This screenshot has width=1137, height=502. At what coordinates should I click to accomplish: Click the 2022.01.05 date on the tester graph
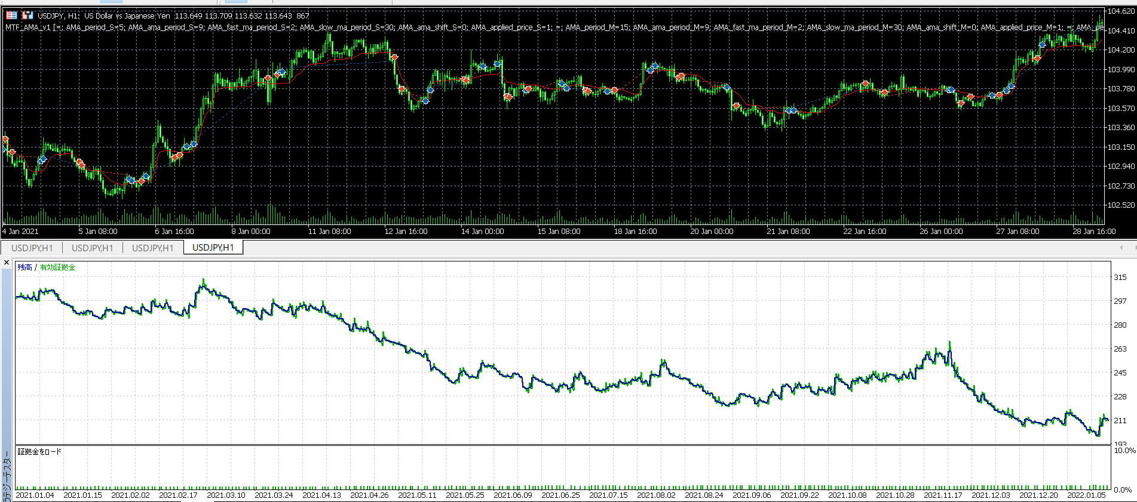[x=1086, y=495]
